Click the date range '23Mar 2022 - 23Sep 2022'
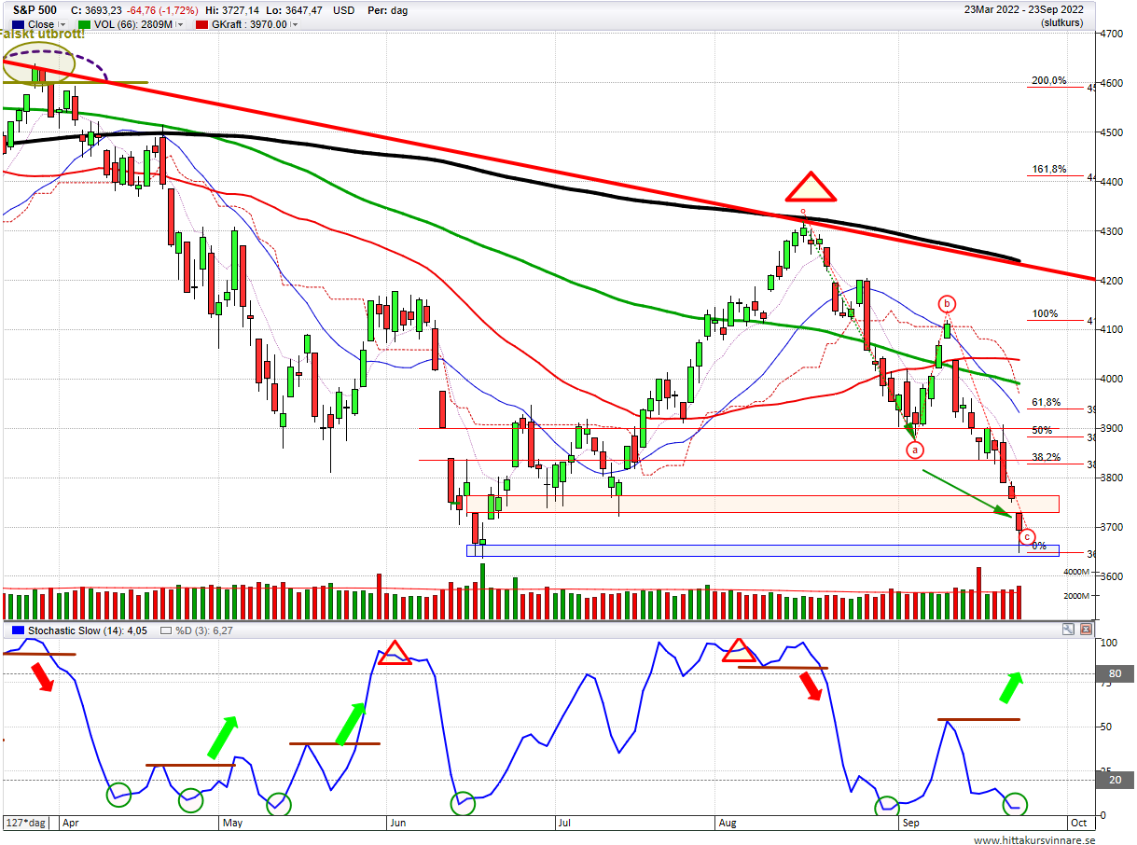1137x845 pixels. [1024, 9]
